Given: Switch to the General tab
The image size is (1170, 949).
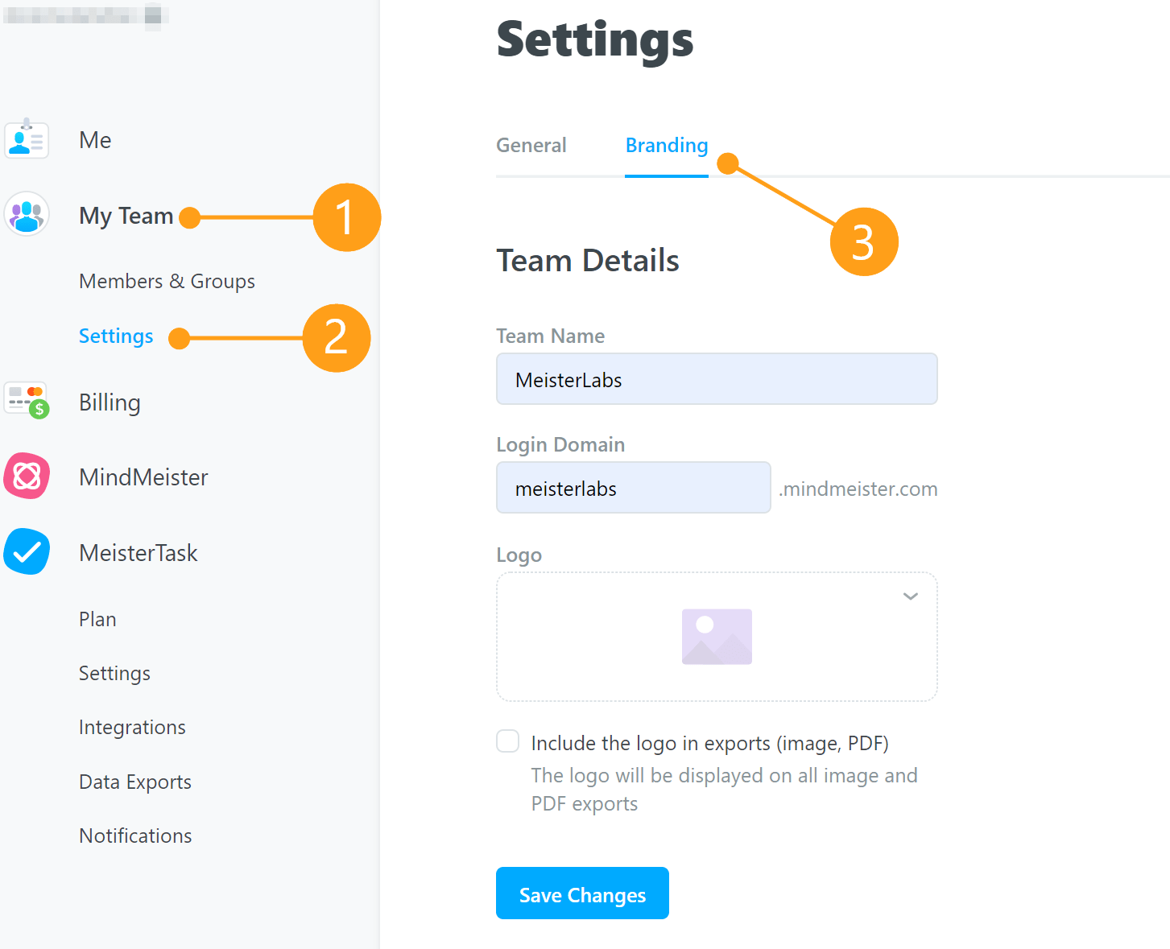Looking at the screenshot, I should coord(531,146).
